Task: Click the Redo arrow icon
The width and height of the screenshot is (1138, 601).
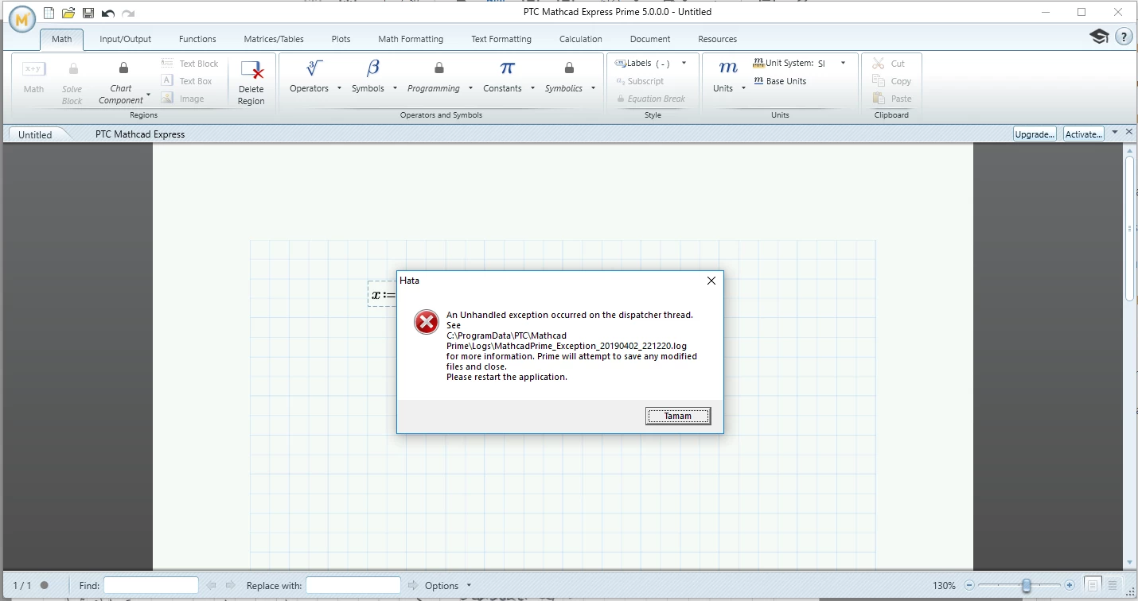Action: pos(128,13)
